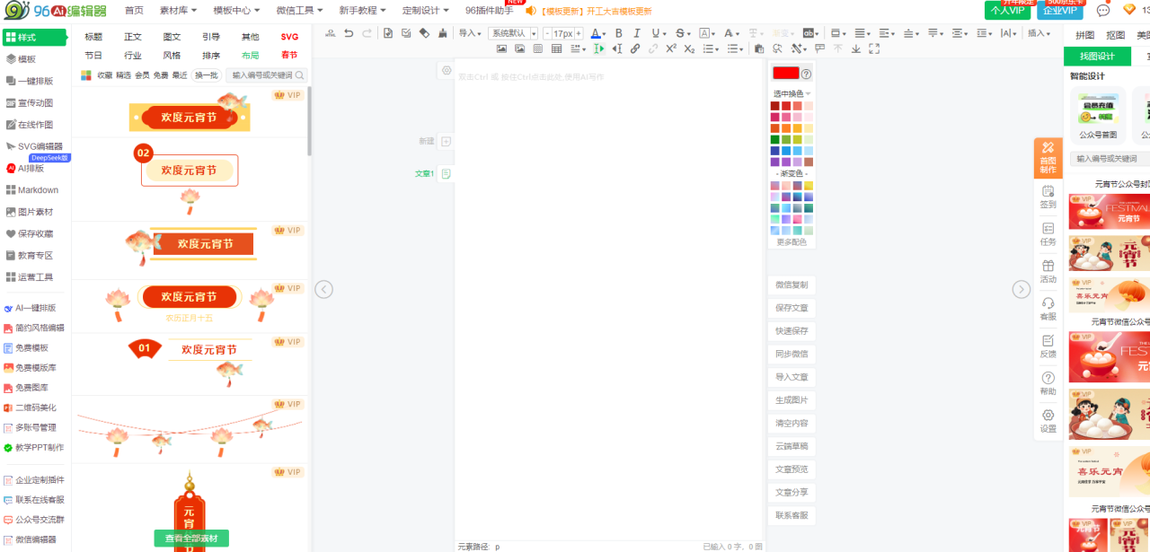Show 收藏 favorited styles filter
This screenshot has width=1150, height=552.
pyautogui.click(x=105, y=75)
